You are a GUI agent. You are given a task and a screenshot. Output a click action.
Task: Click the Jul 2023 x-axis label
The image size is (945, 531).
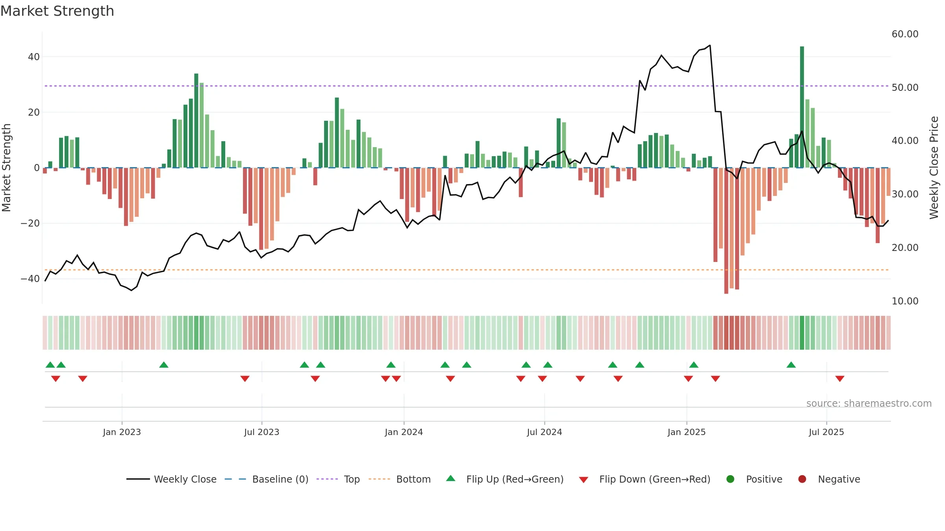click(261, 432)
